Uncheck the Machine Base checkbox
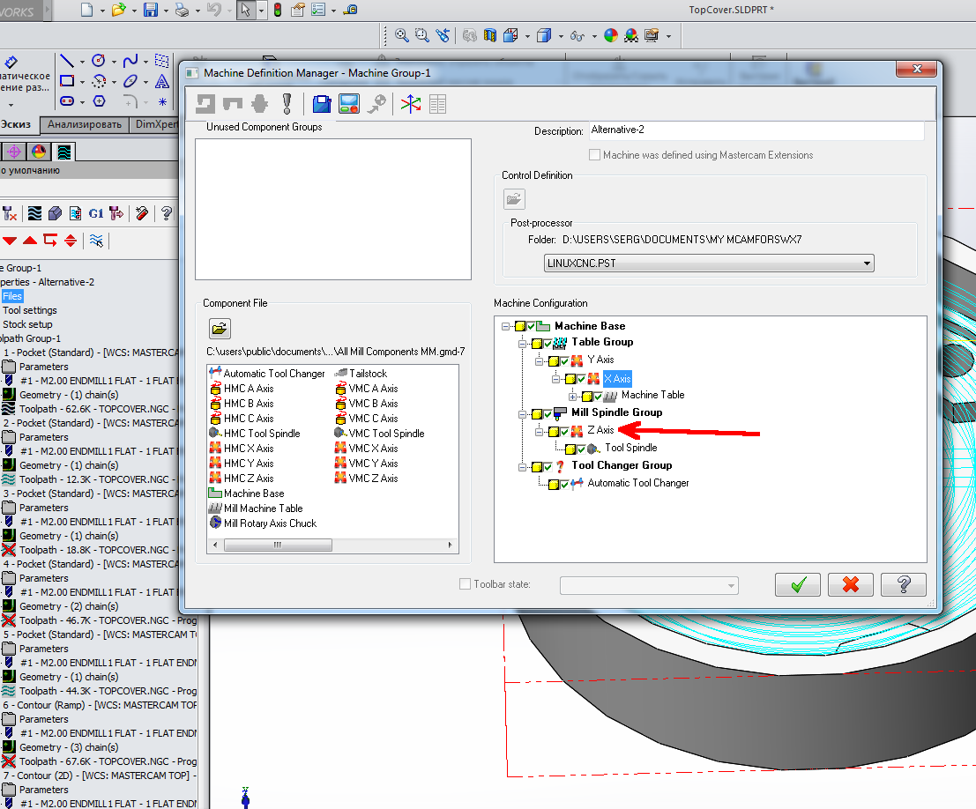Viewport: 976px width, 809px height. pos(531,326)
